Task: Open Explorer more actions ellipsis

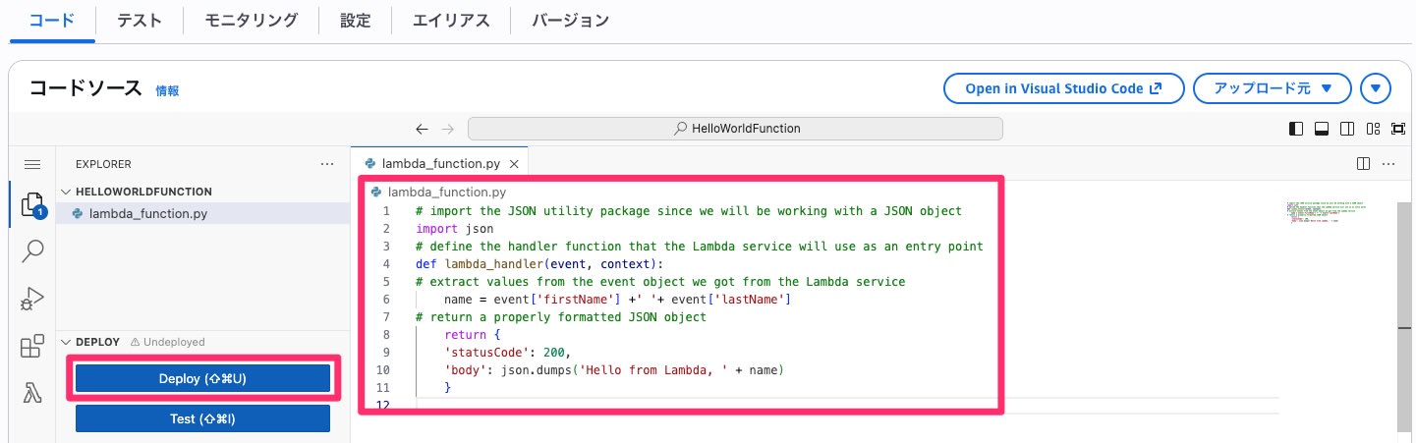Action: tap(328, 164)
